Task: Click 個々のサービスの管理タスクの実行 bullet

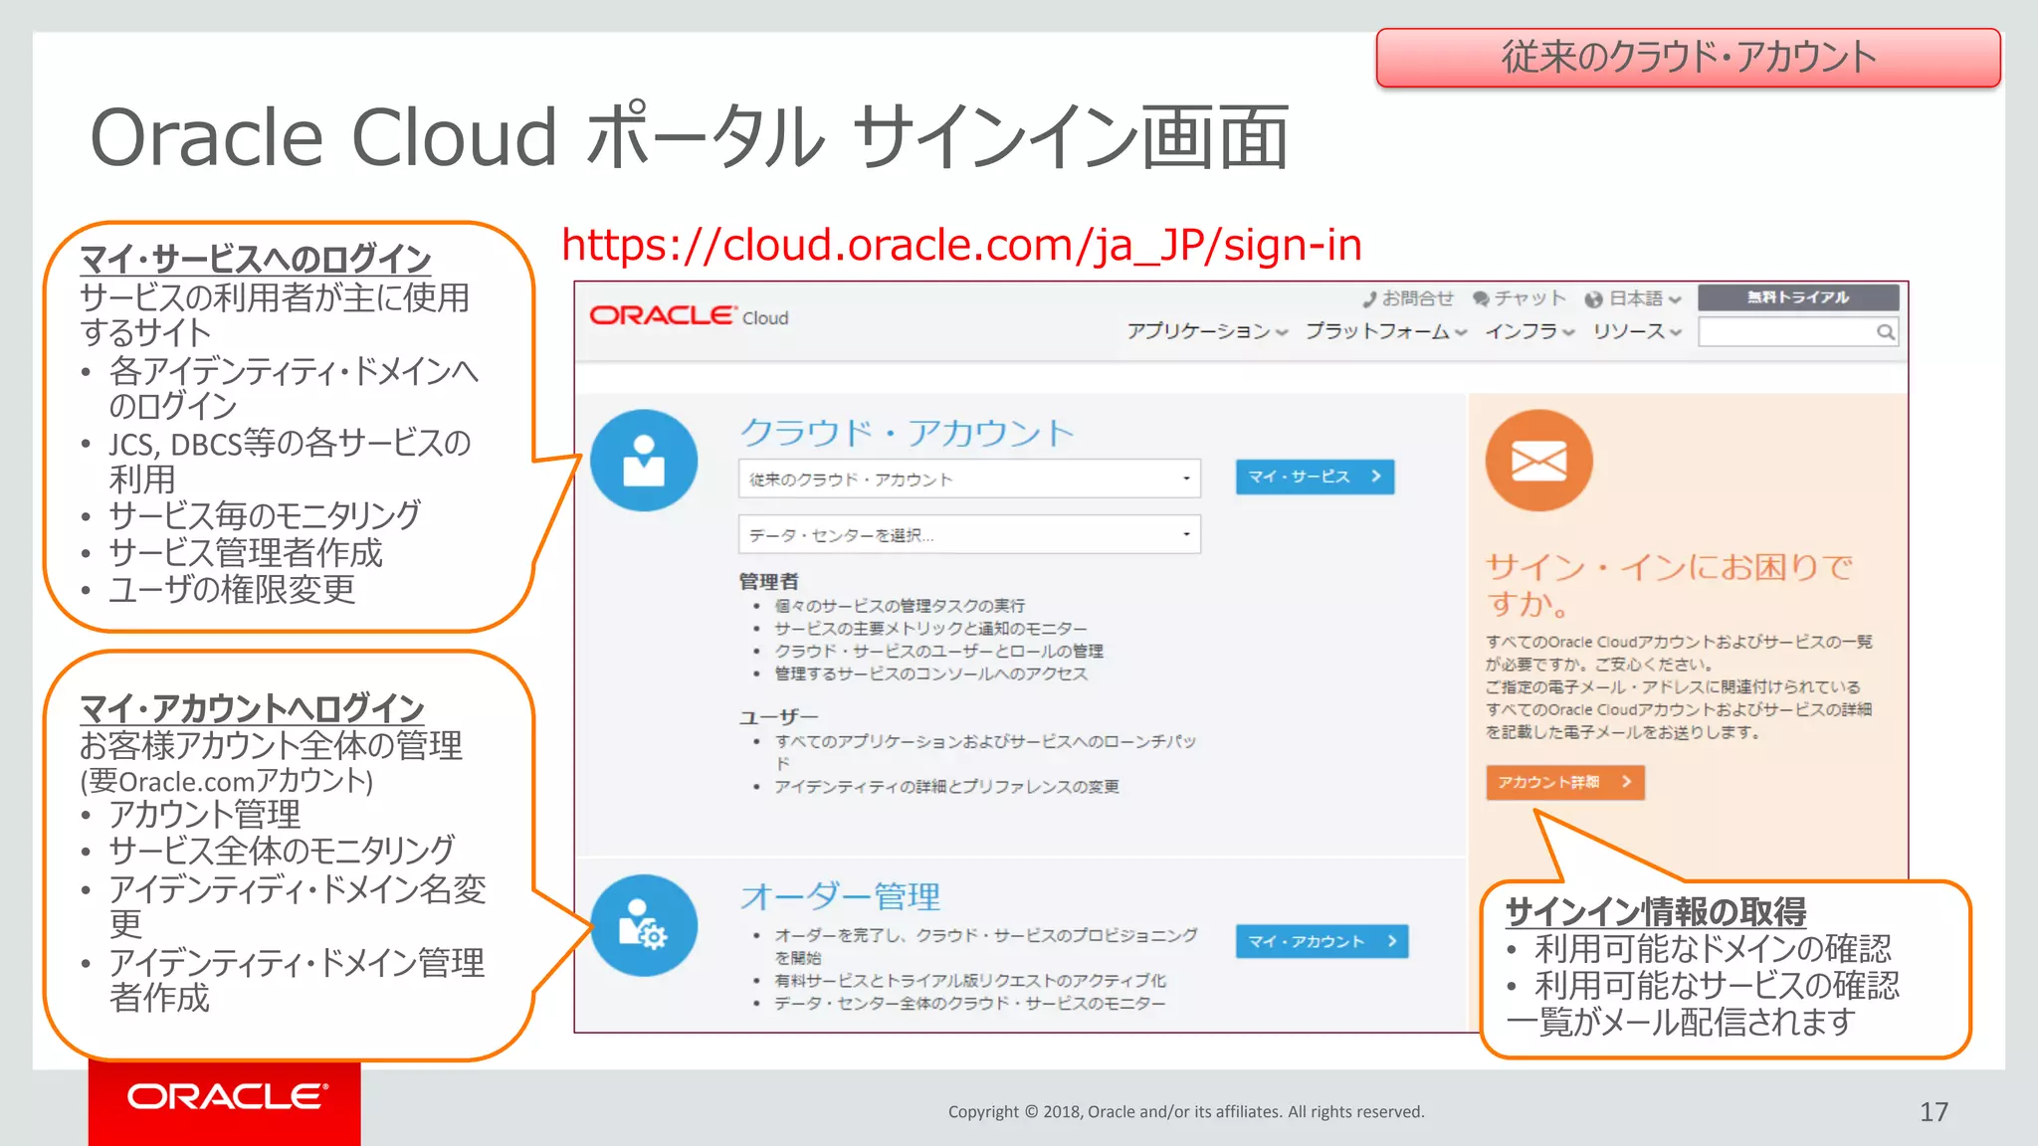Action: click(900, 606)
